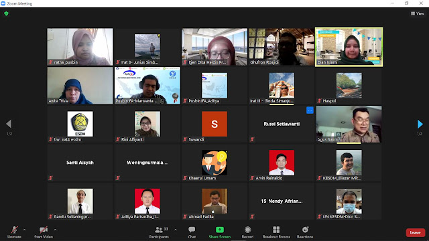Click Rini Alfiyanti profile photo
The width and height of the screenshot is (429, 241).
(147, 124)
